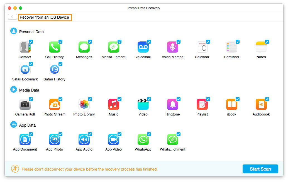Uncheck the Safari Bookmark checkbox
288x182 pixels.
tap(31, 64)
